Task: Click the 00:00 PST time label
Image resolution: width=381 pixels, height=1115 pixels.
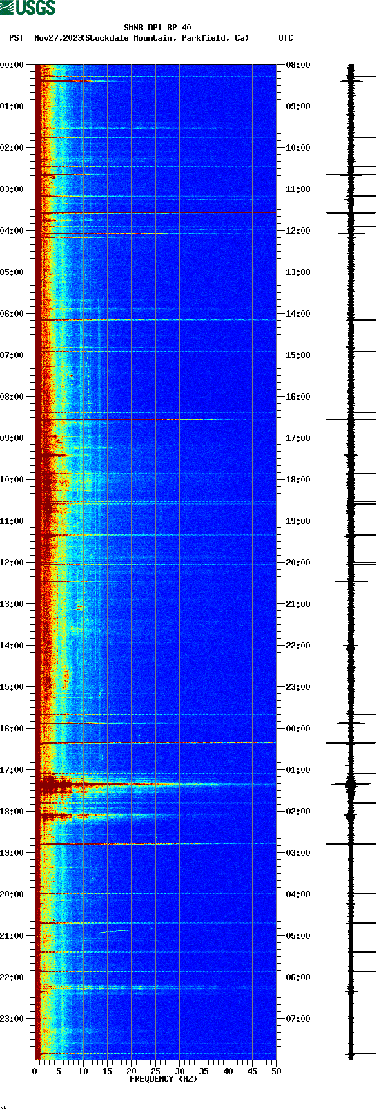Action: pos(12,65)
